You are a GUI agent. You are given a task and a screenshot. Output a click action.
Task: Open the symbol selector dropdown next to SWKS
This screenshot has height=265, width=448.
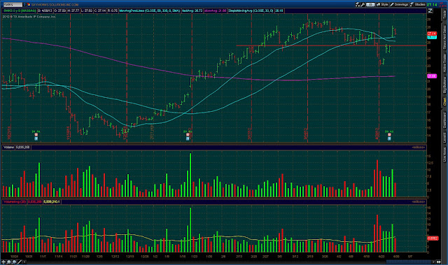tap(24, 5)
